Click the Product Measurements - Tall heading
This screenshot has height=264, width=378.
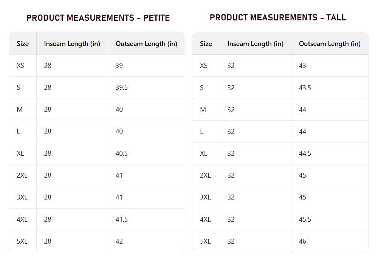[278, 17]
